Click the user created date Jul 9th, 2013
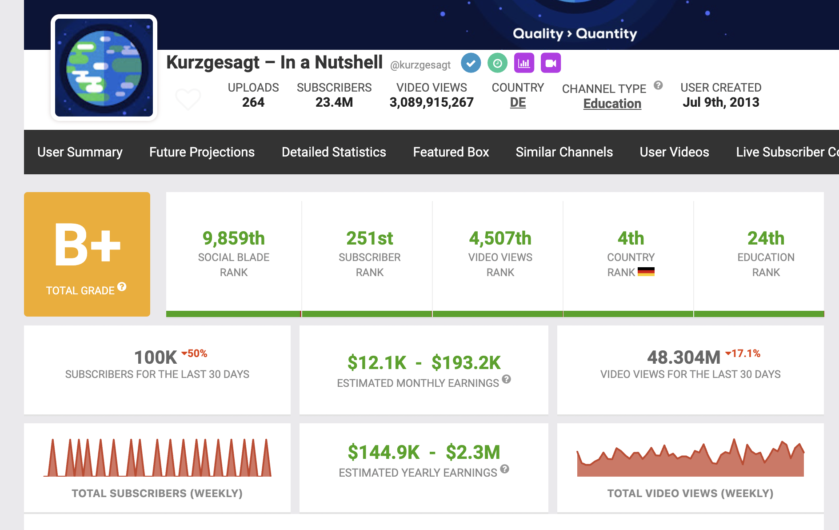Image resolution: width=839 pixels, height=530 pixels. (721, 102)
